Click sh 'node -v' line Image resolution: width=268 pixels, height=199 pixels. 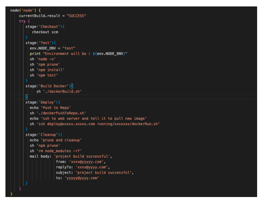43,59
